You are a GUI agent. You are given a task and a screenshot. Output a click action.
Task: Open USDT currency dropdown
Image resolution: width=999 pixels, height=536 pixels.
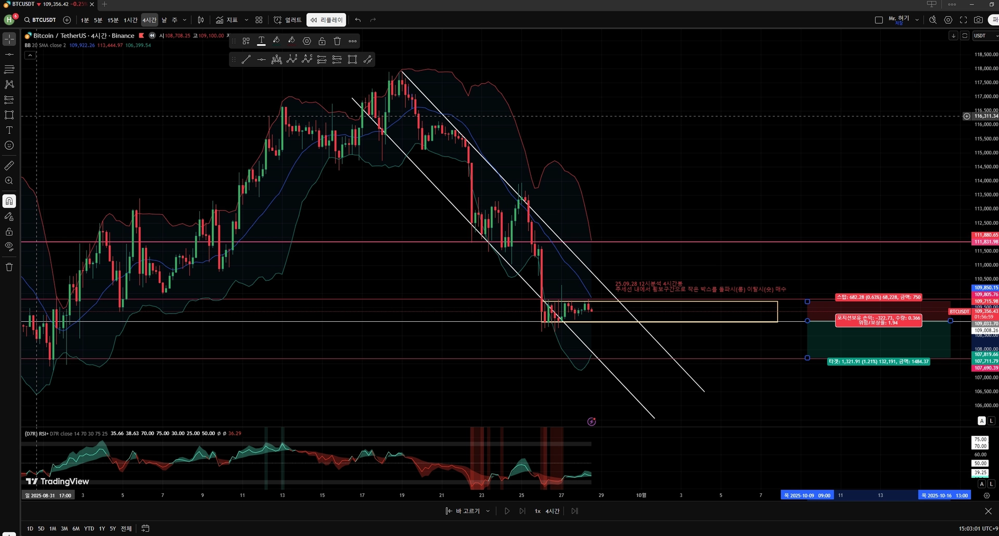pos(985,36)
